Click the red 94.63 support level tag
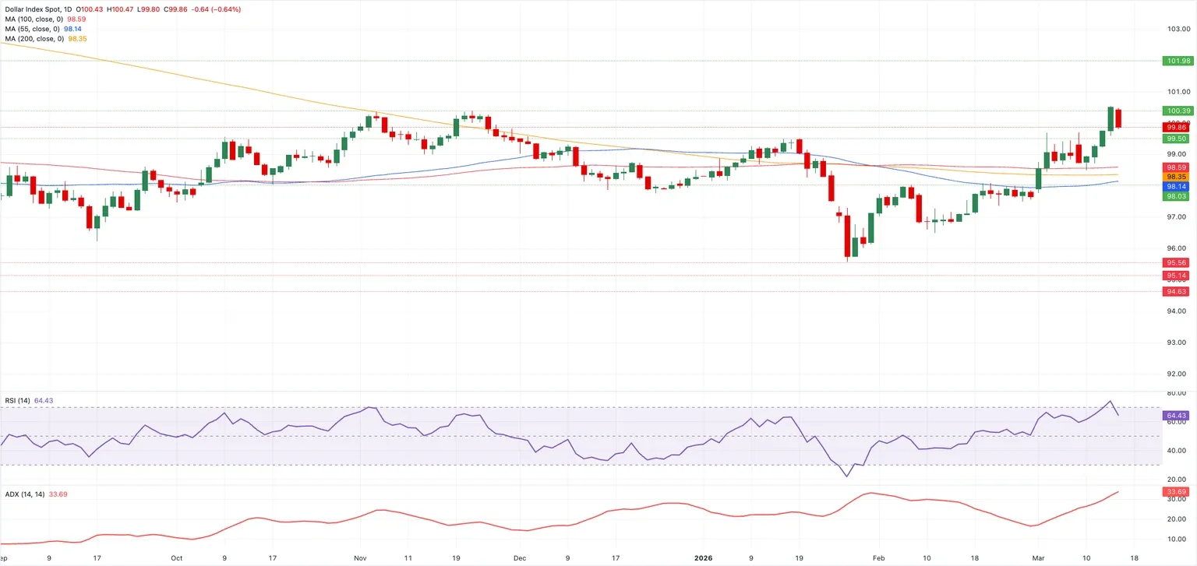This screenshot has width=1197, height=566. click(x=1177, y=292)
